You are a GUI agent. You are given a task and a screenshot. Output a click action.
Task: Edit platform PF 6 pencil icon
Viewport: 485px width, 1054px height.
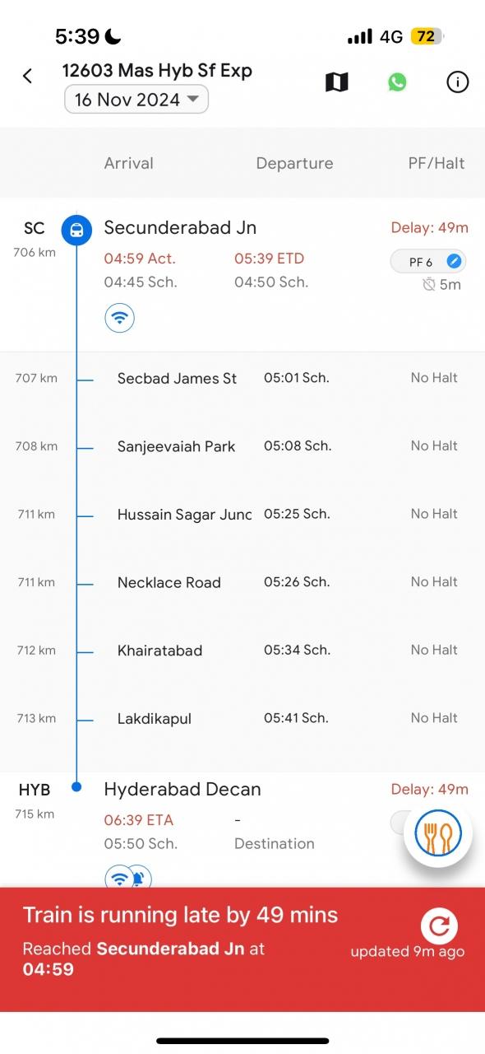click(454, 262)
